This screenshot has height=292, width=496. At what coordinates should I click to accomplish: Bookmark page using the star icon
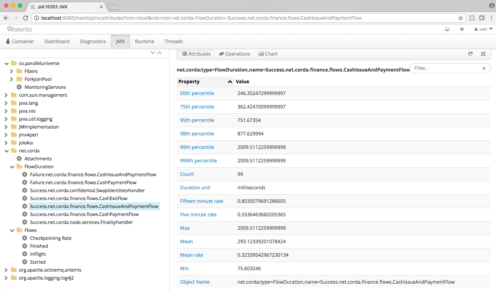[461, 18]
